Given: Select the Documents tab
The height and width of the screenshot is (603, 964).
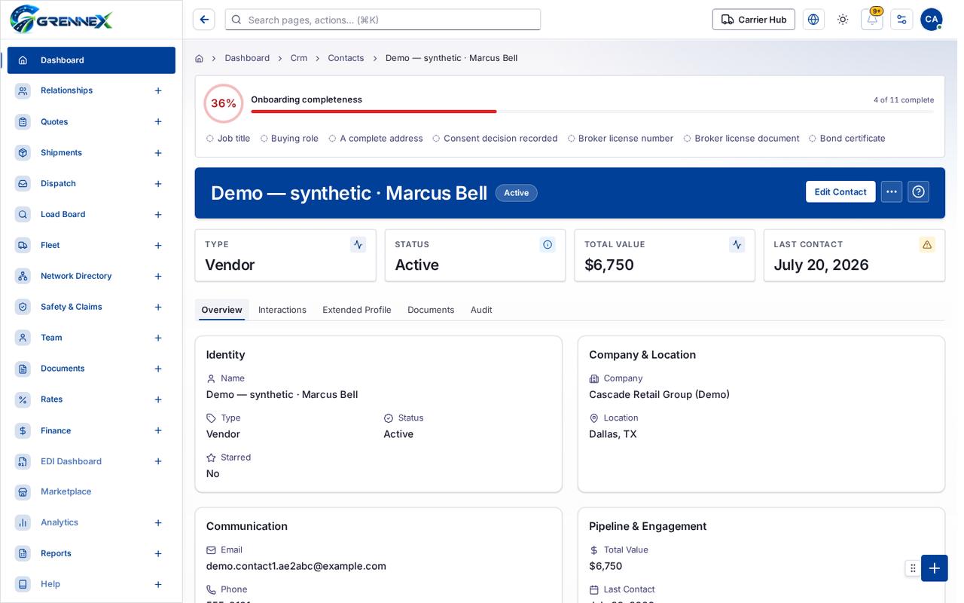Looking at the screenshot, I should coord(431,310).
